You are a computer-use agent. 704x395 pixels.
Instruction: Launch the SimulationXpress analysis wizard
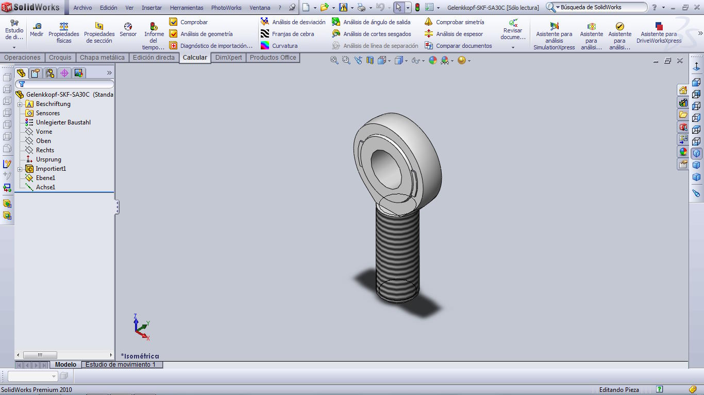[x=554, y=36]
